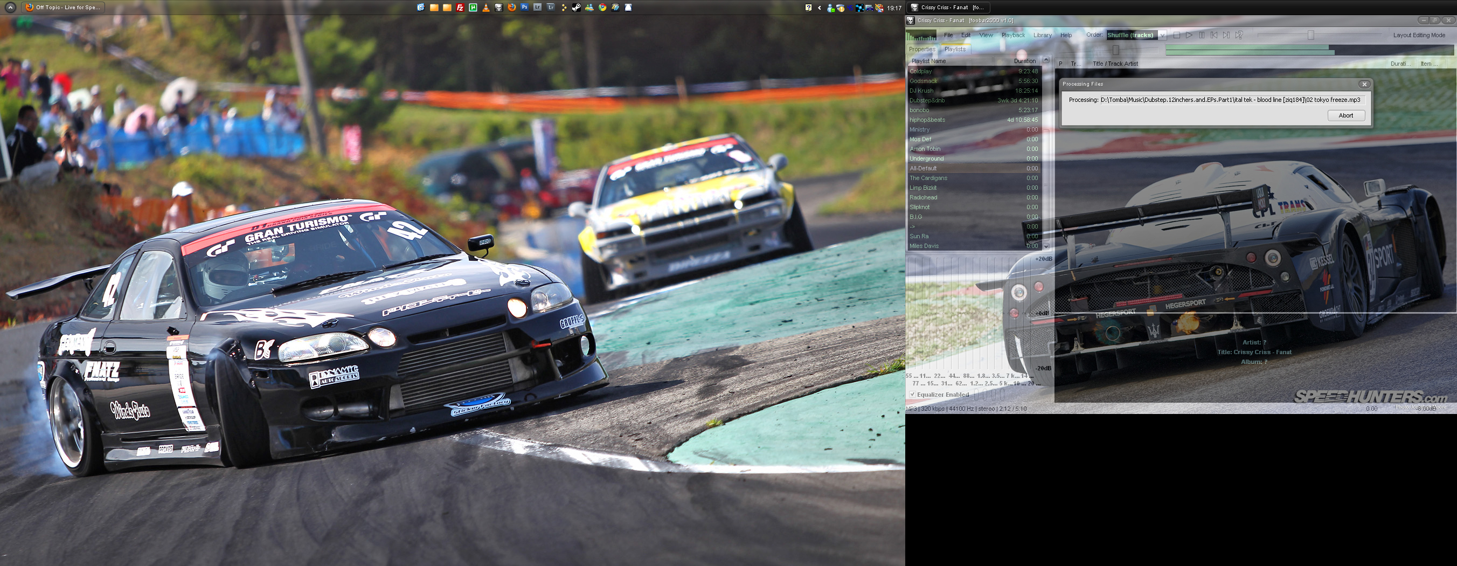Select the Limp Bizkit playlist
The height and width of the screenshot is (566, 1457).
[974, 188]
